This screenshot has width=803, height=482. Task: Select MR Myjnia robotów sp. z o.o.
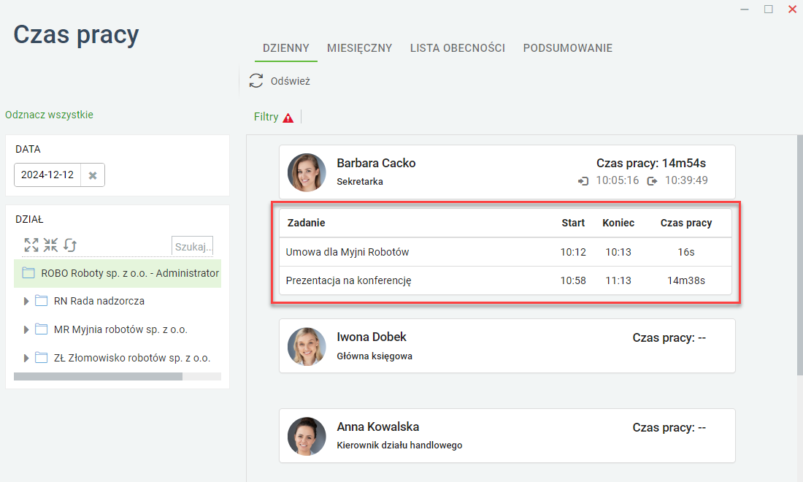120,329
